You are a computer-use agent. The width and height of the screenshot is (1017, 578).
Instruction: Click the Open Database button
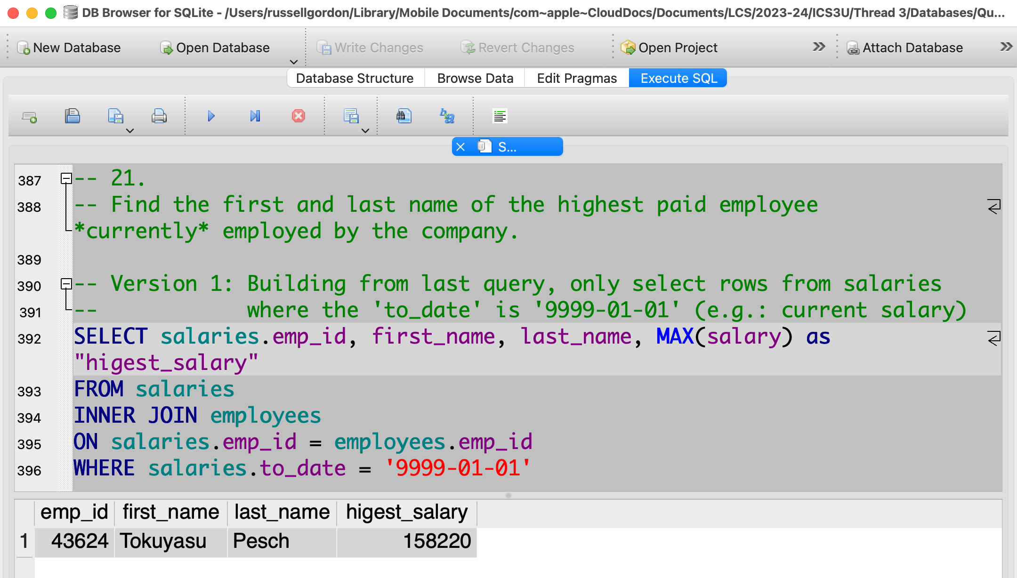tap(215, 48)
